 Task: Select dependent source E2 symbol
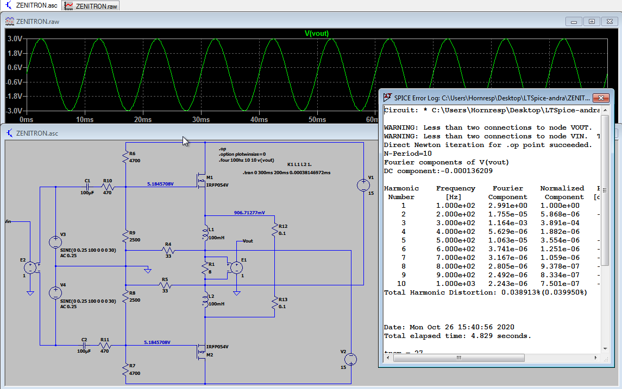[x=30, y=268]
